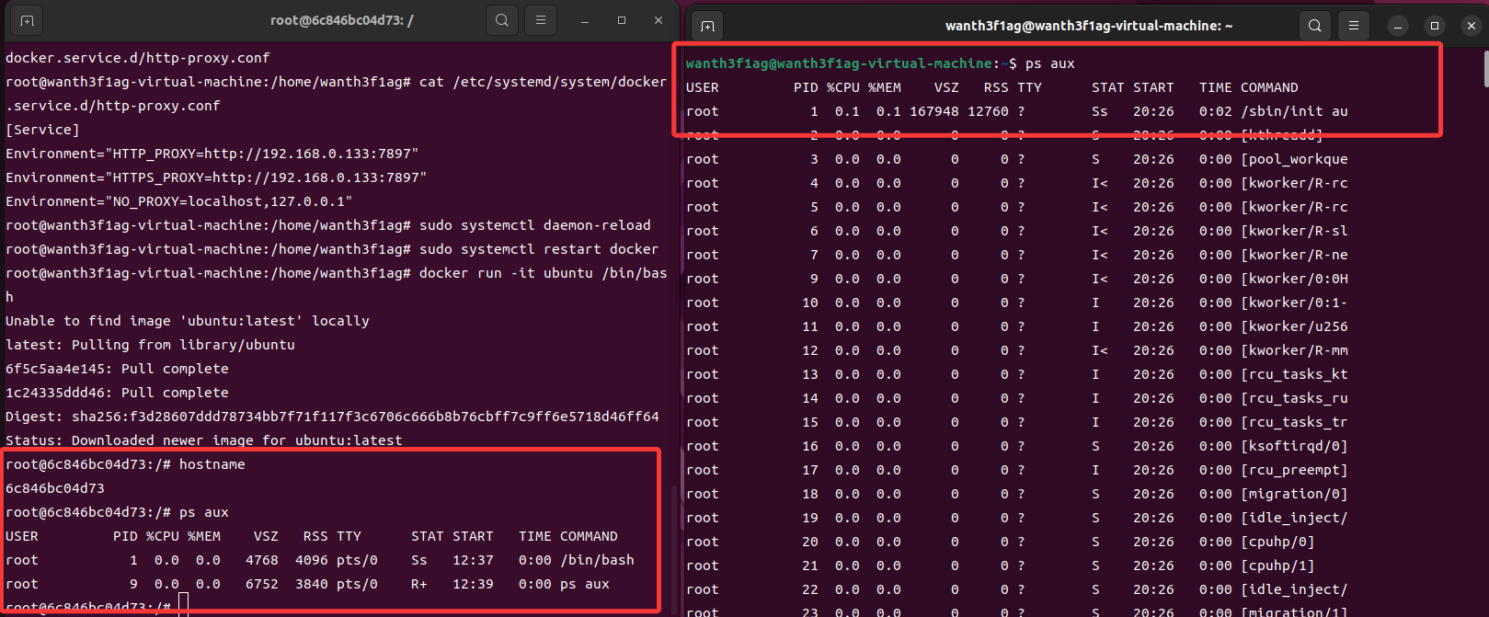Click the COMMAND header in right terminal
This screenshot has width=1489, height=617.
[1269, 87]
